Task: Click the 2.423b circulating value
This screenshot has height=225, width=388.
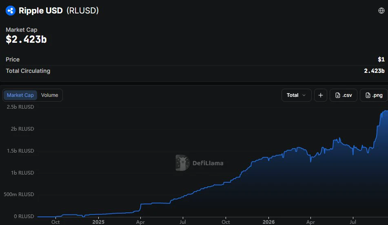Action: pyautogui.click(x=374, y=71)
